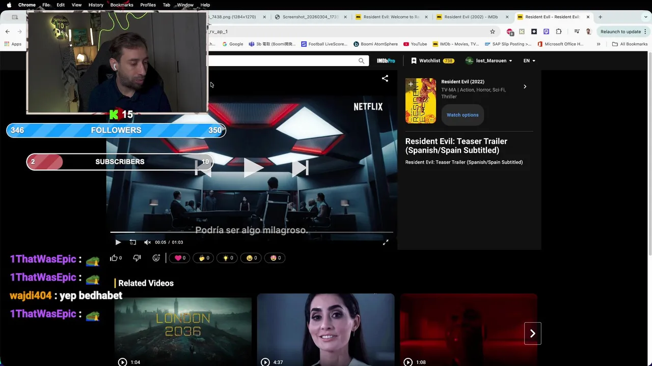Click the purple P extension icon

coord(546,32)
